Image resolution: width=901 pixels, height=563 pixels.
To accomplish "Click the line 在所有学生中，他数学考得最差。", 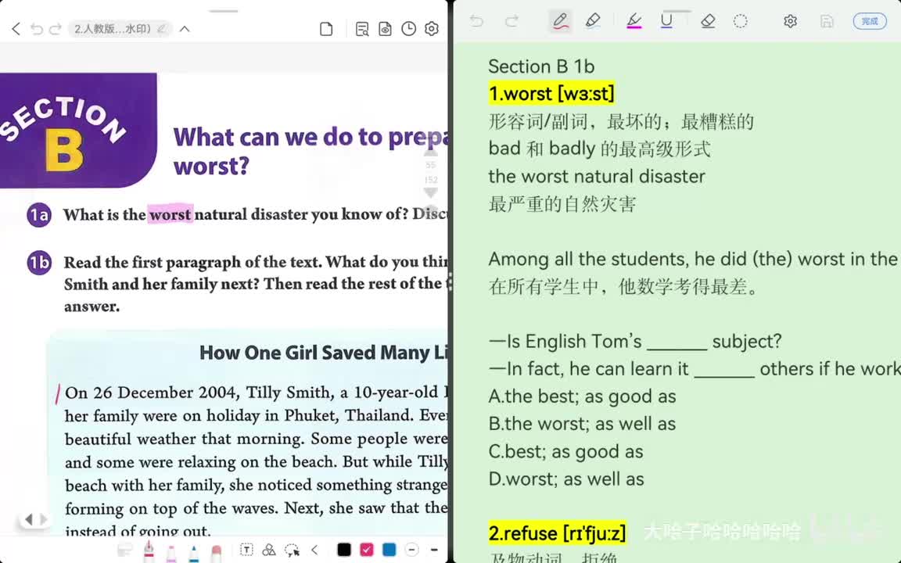I will click(623, 287).
